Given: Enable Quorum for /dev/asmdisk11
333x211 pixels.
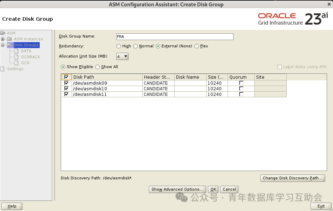Looking at the screenshot, I should point(241,94).
